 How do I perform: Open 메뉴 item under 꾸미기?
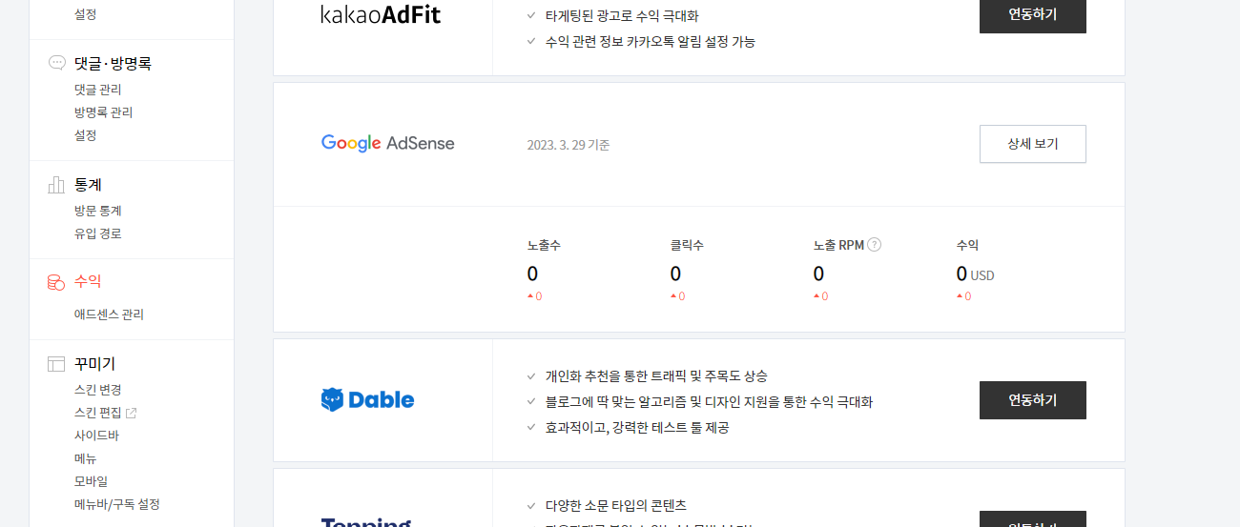tap(85, 458)
